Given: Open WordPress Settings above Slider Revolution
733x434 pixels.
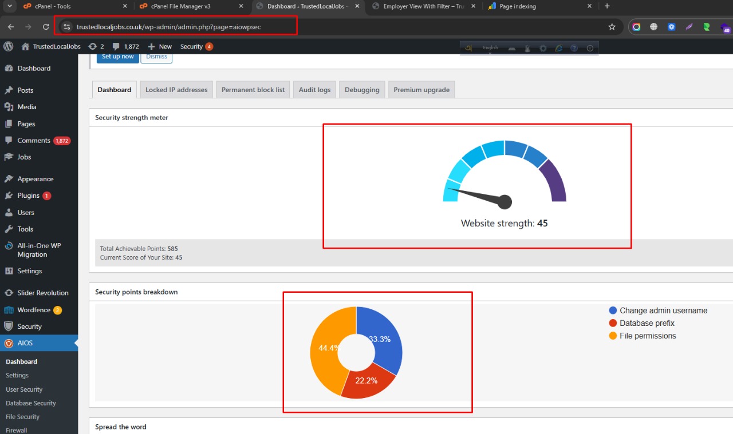Looking at the screenshot, I should (39, 271).
